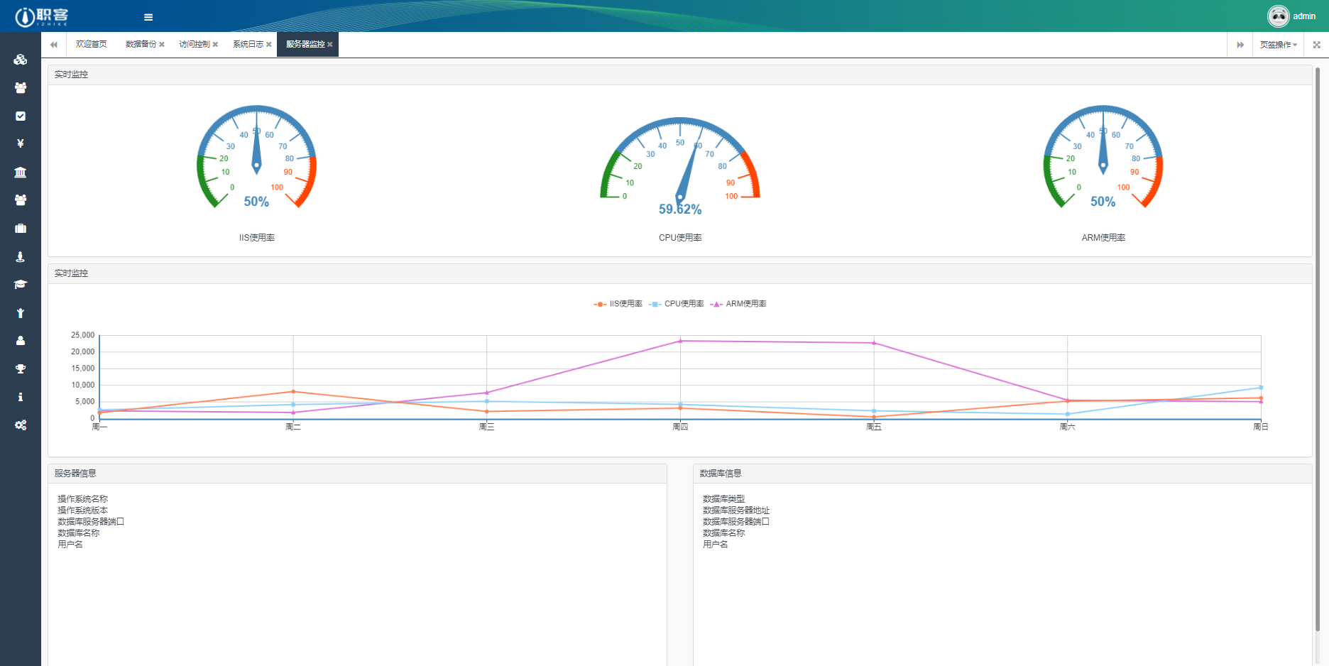The width and height of the screenshot is (1329, 666).
Task: Hide the ARM使用率 line via legend
Action: click(738, 304)
